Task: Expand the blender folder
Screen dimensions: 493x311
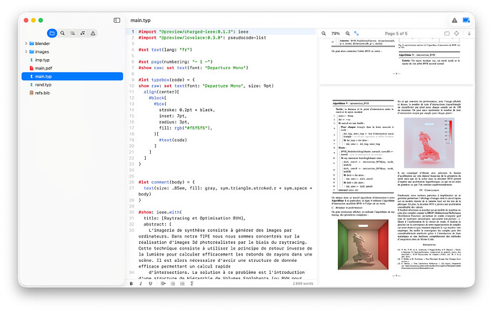Action: tap(26, 44)
